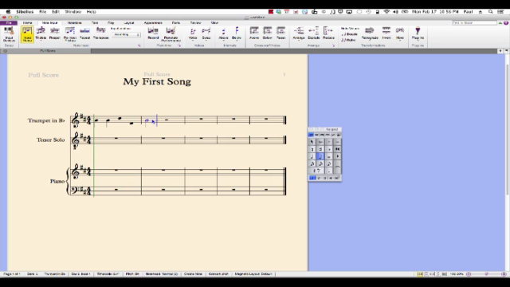The image size is (510, 287).
Task: Open More transformations dropdown
Action: (400, 33)
